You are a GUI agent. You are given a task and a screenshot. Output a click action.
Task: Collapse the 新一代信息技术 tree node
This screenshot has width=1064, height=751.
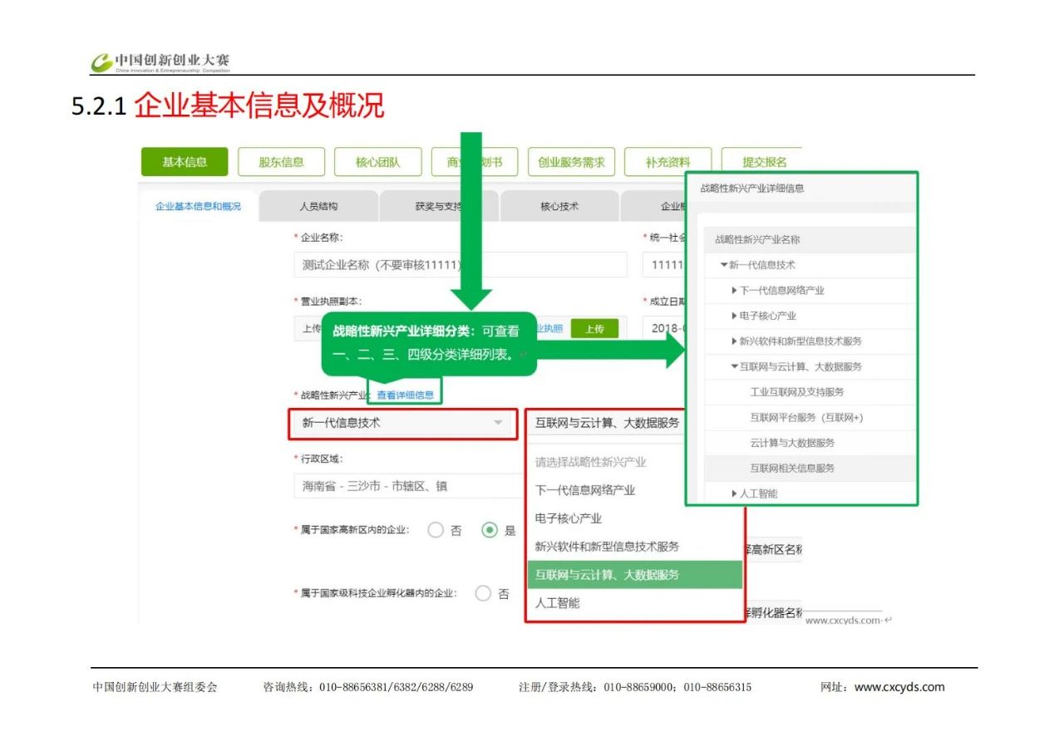coord(724,265)
